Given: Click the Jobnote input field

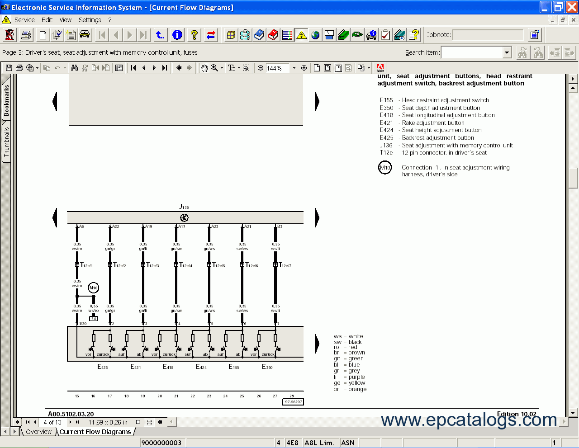Looking at the screenshot, I should (x=488, y=35).
